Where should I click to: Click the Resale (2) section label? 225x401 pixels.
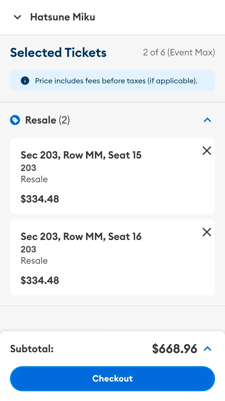point(47,120)
